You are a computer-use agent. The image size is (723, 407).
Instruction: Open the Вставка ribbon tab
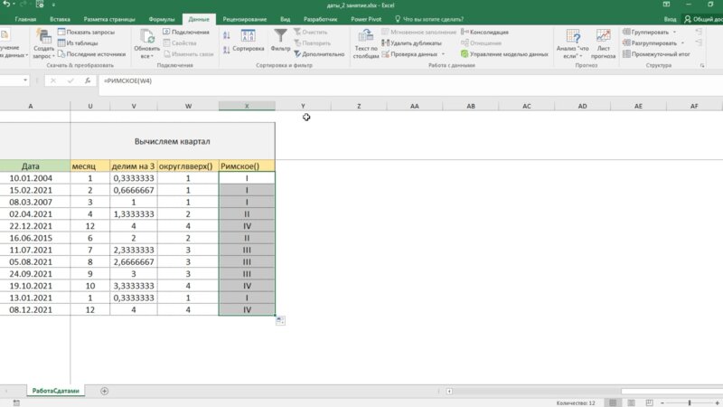click(60, 19)
